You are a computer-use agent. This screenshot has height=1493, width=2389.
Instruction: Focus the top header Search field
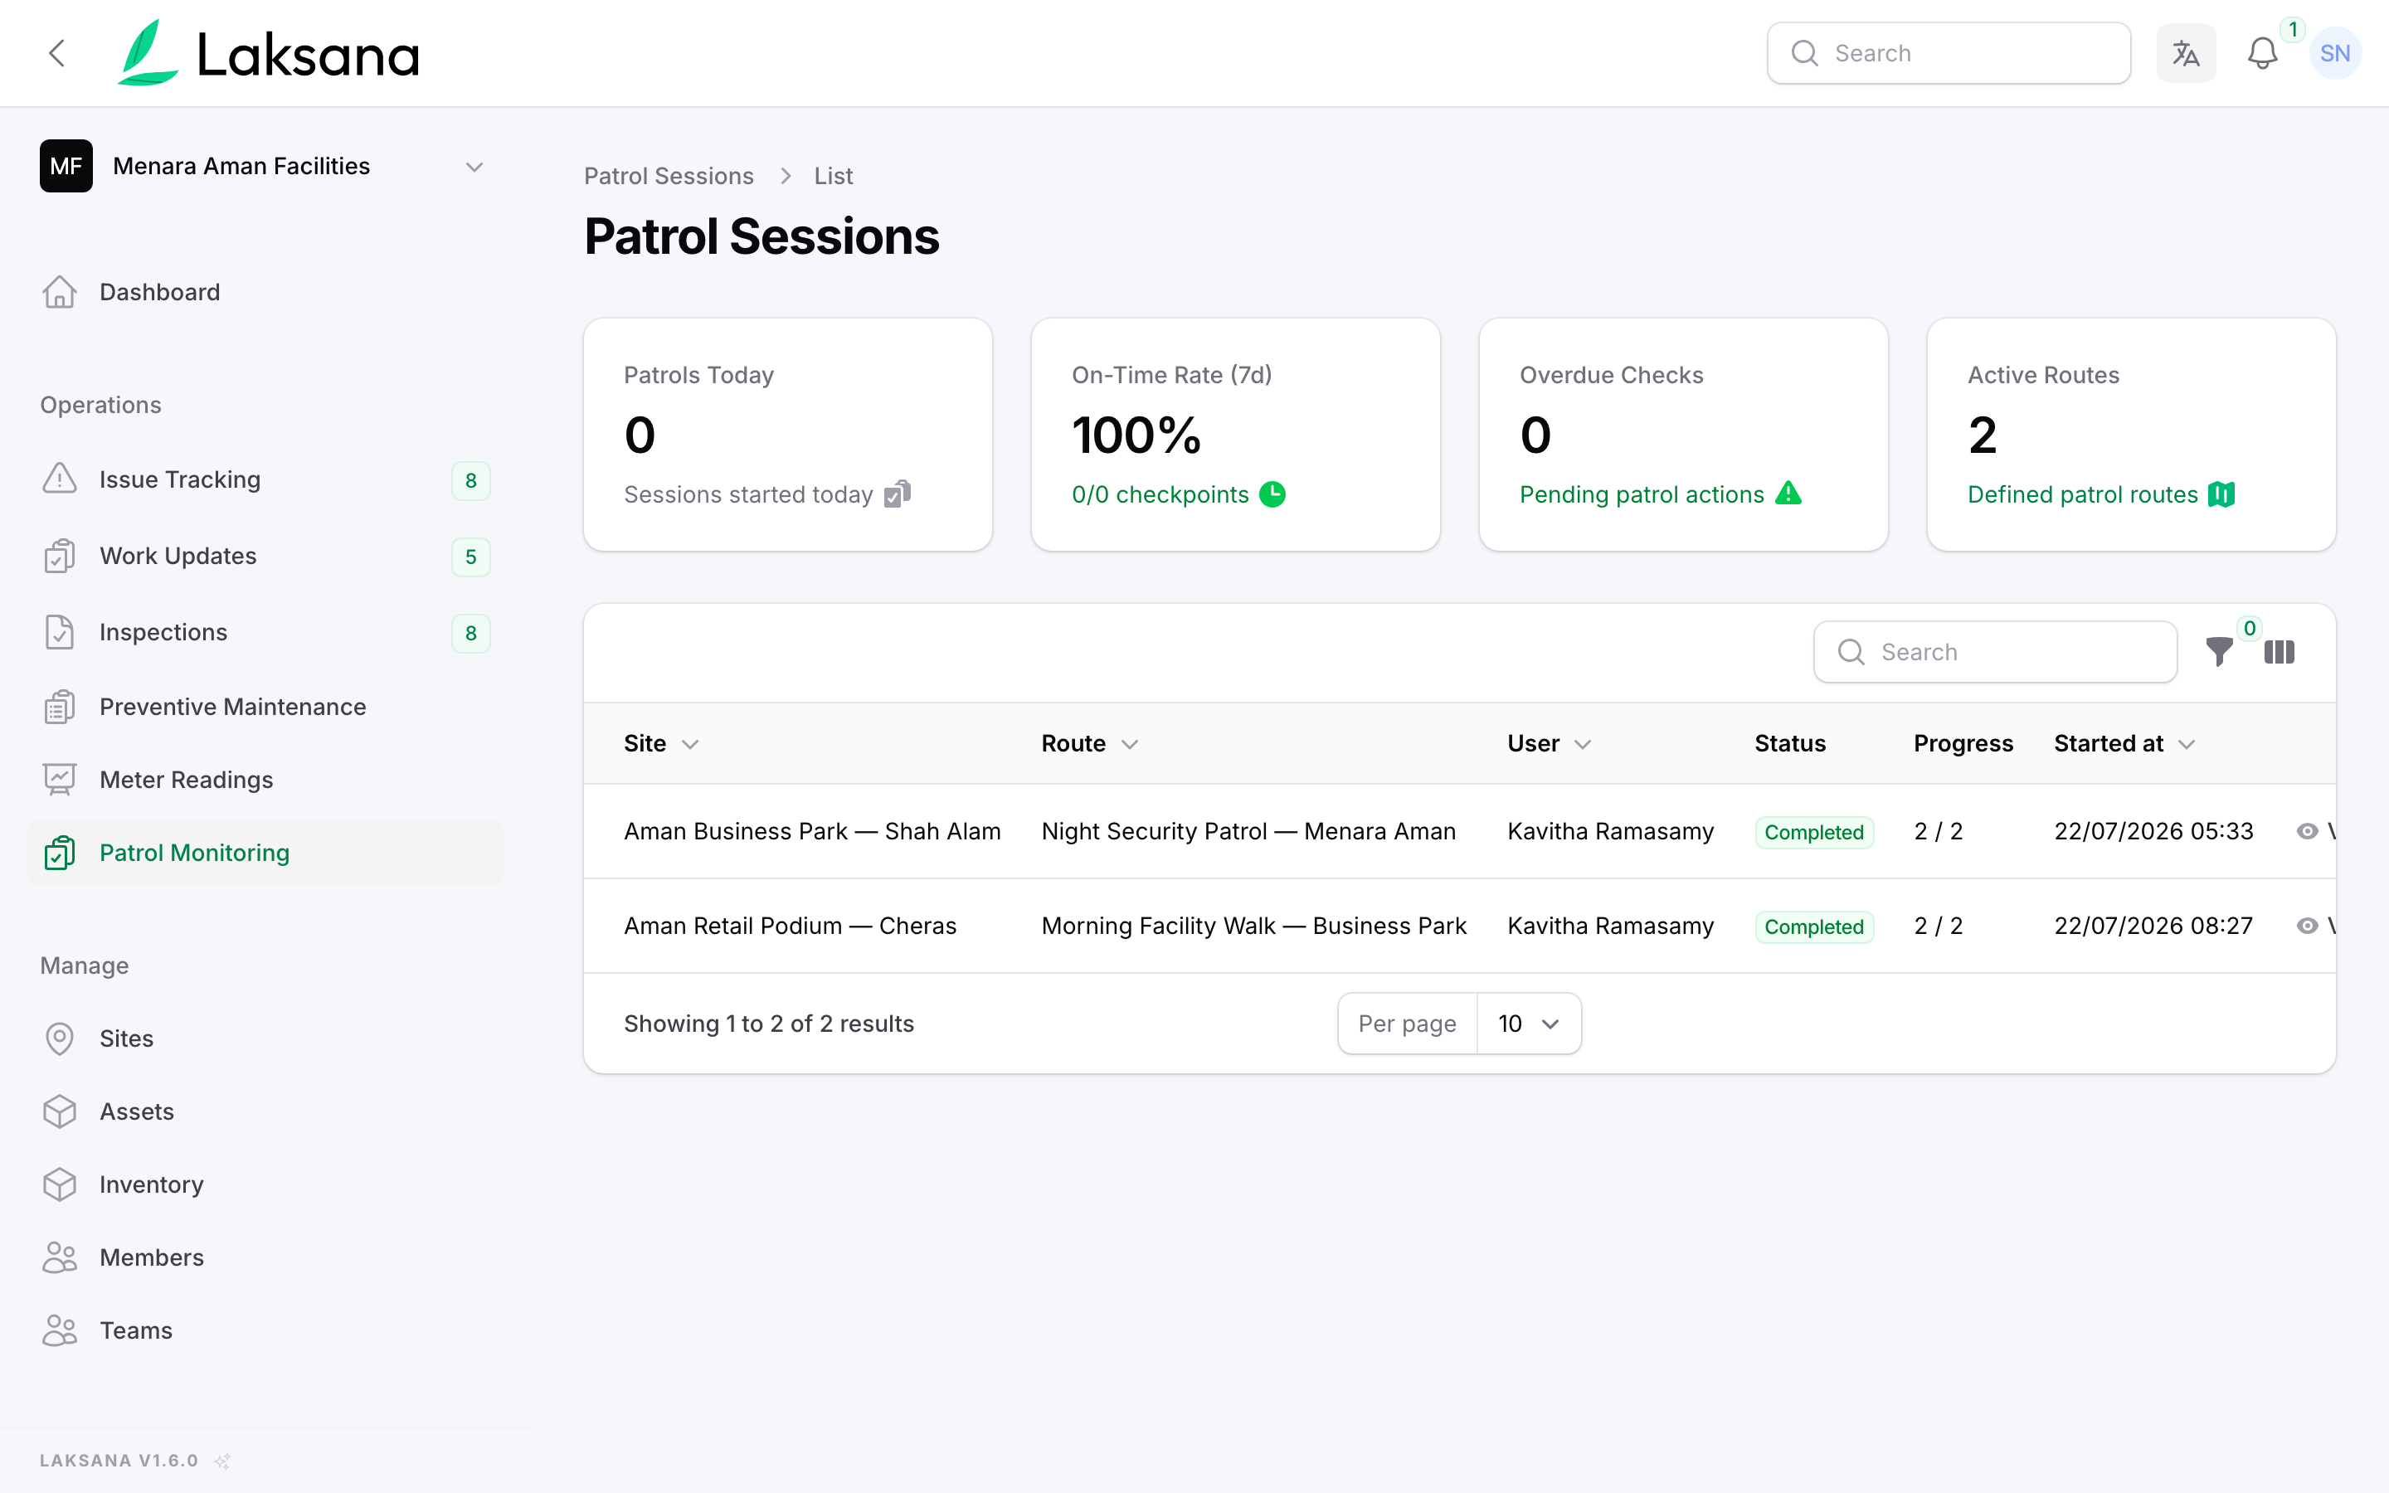tap(1949, 53)
